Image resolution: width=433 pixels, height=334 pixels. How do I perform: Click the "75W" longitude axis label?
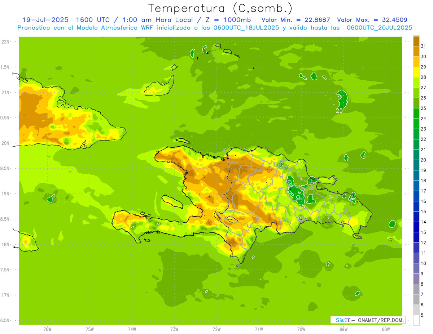(89, 329)
